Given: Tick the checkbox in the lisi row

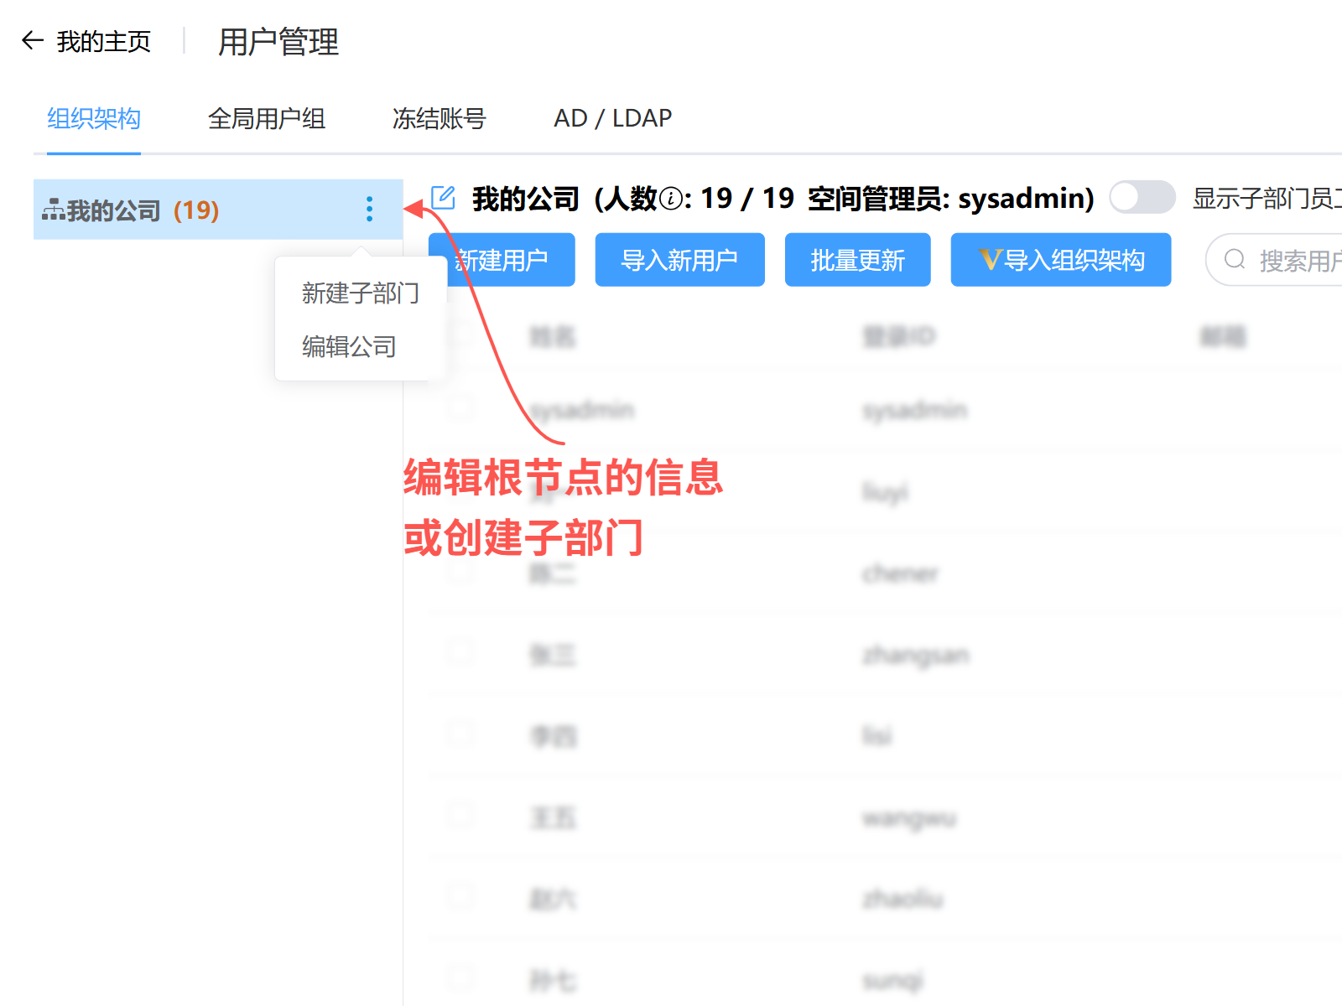Looking at the screenshot, I should (460, 735).
